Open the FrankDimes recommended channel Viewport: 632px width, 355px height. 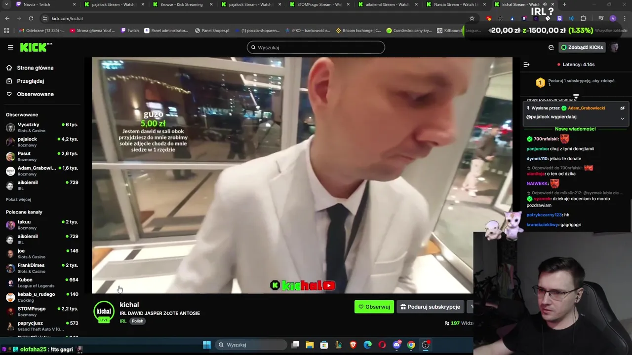[42, 268]
